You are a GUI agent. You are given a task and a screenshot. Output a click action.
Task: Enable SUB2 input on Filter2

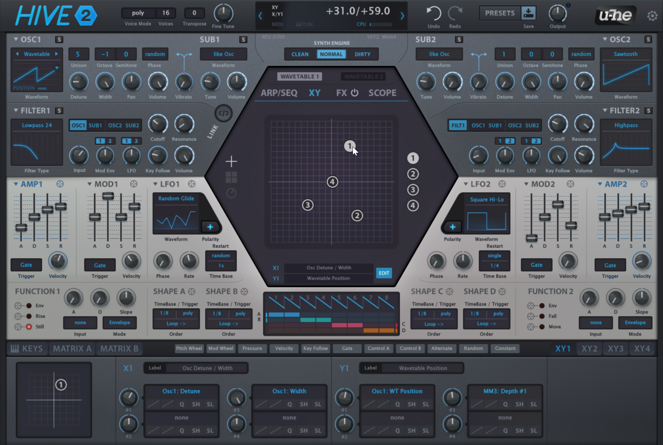pos(532,125)
